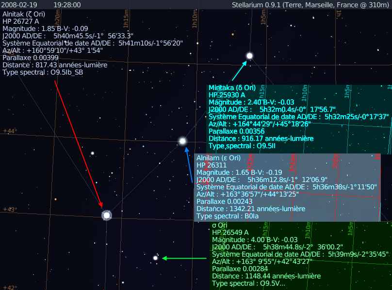Click the "Magnitude : 1.65" line
Viewport: 392px width, 290px height.
[239, 172]
